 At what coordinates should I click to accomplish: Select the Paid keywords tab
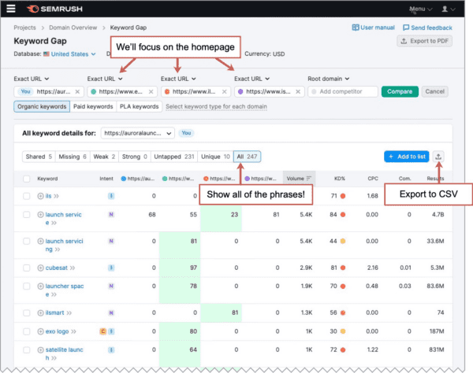93,106
